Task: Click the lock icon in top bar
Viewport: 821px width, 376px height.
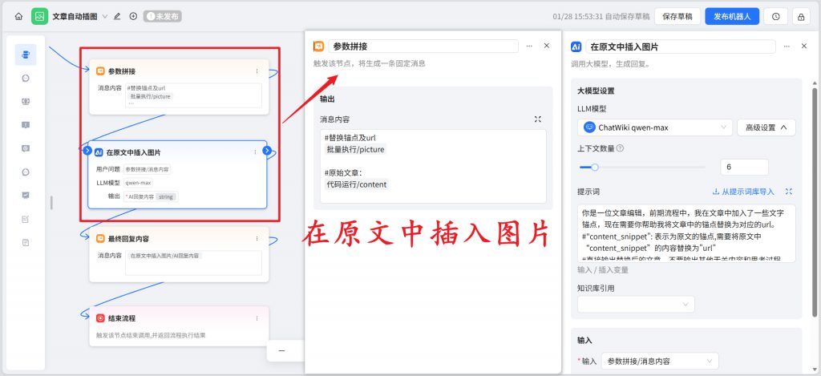Action: coord(801,16)
